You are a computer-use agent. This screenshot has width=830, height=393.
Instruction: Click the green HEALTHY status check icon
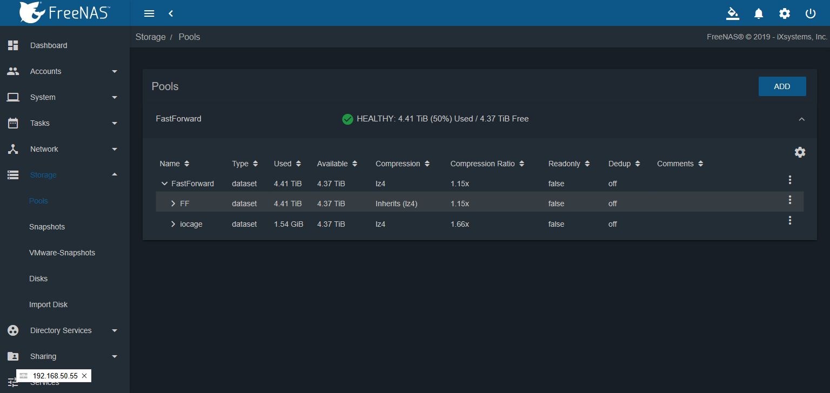pos(348,119)
